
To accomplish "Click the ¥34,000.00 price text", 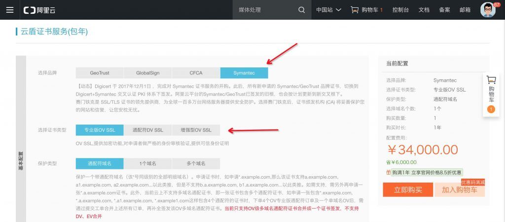I will (x=422, y=150).
